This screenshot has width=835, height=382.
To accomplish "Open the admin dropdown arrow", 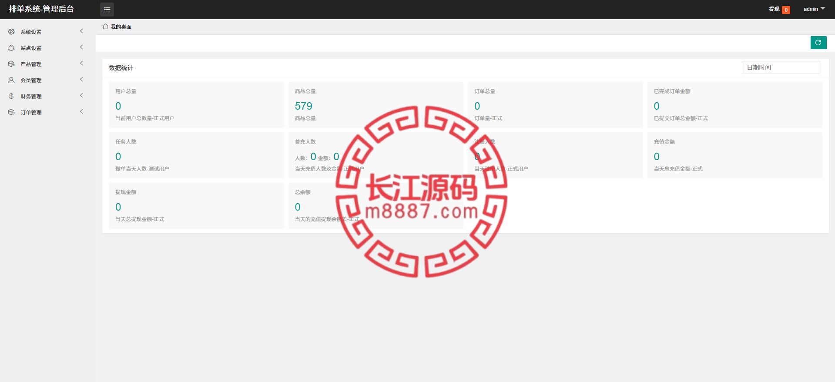I will pyautogui.click(x=823, y=9).
